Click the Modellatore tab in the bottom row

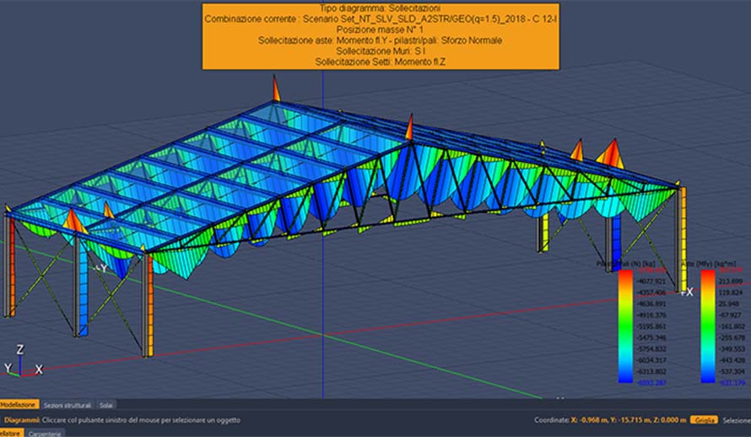pos(10,433)
